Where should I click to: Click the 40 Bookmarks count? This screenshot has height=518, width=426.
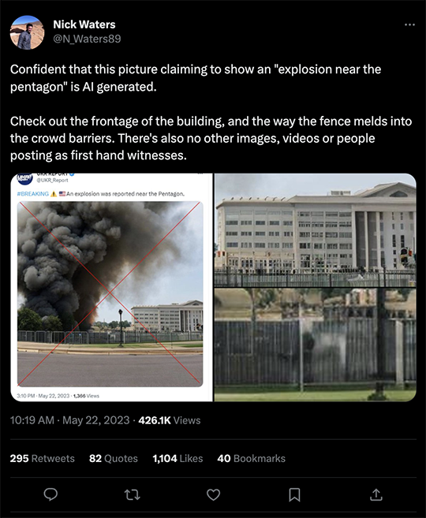(251, 459)
